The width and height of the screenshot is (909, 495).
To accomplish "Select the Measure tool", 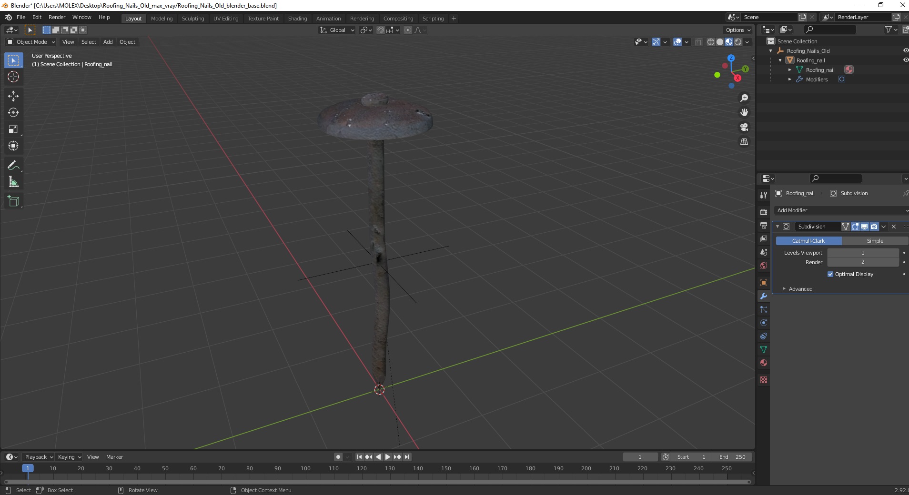I will [x=13, y=182].
